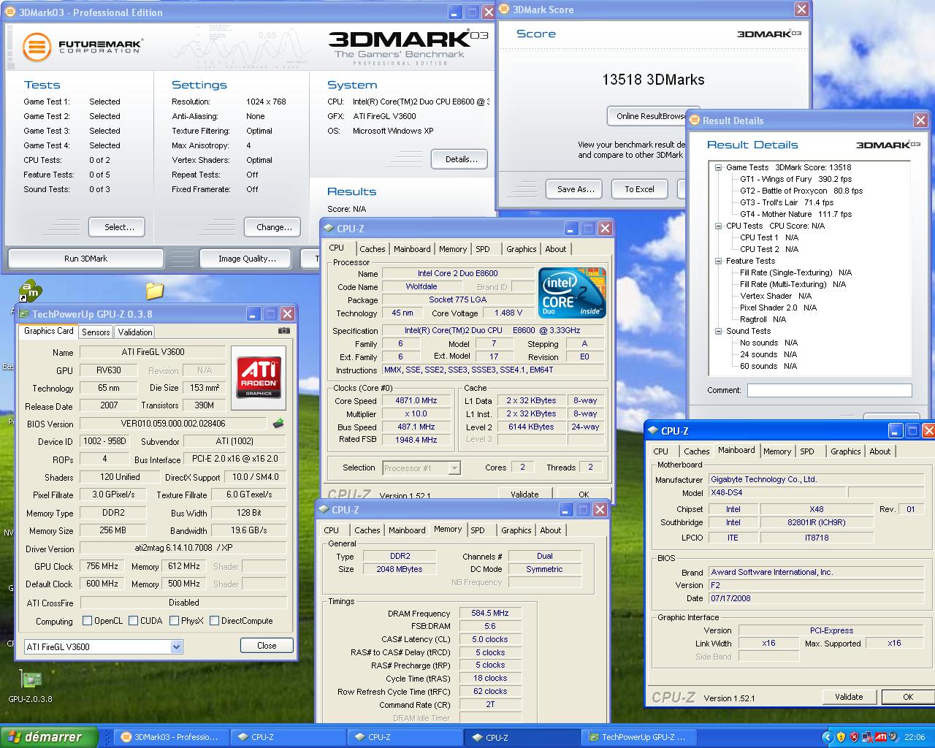Open the démarrer start menu
Viewport: 935px width, 748px height.
pyautogui.click(x=49, y=737)
